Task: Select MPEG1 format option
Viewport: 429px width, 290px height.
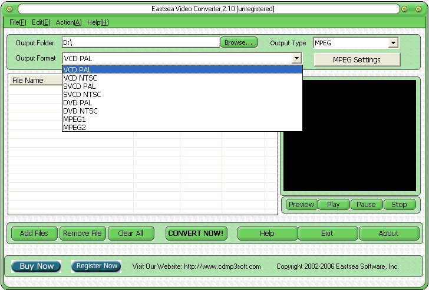Action: (182, 119)
